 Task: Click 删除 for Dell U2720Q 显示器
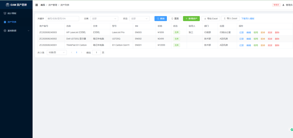(277, 39)
